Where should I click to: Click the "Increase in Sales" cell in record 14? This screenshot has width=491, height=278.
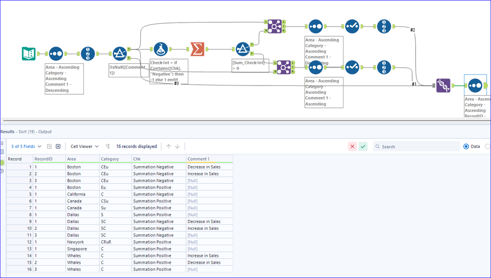[210, 255]
